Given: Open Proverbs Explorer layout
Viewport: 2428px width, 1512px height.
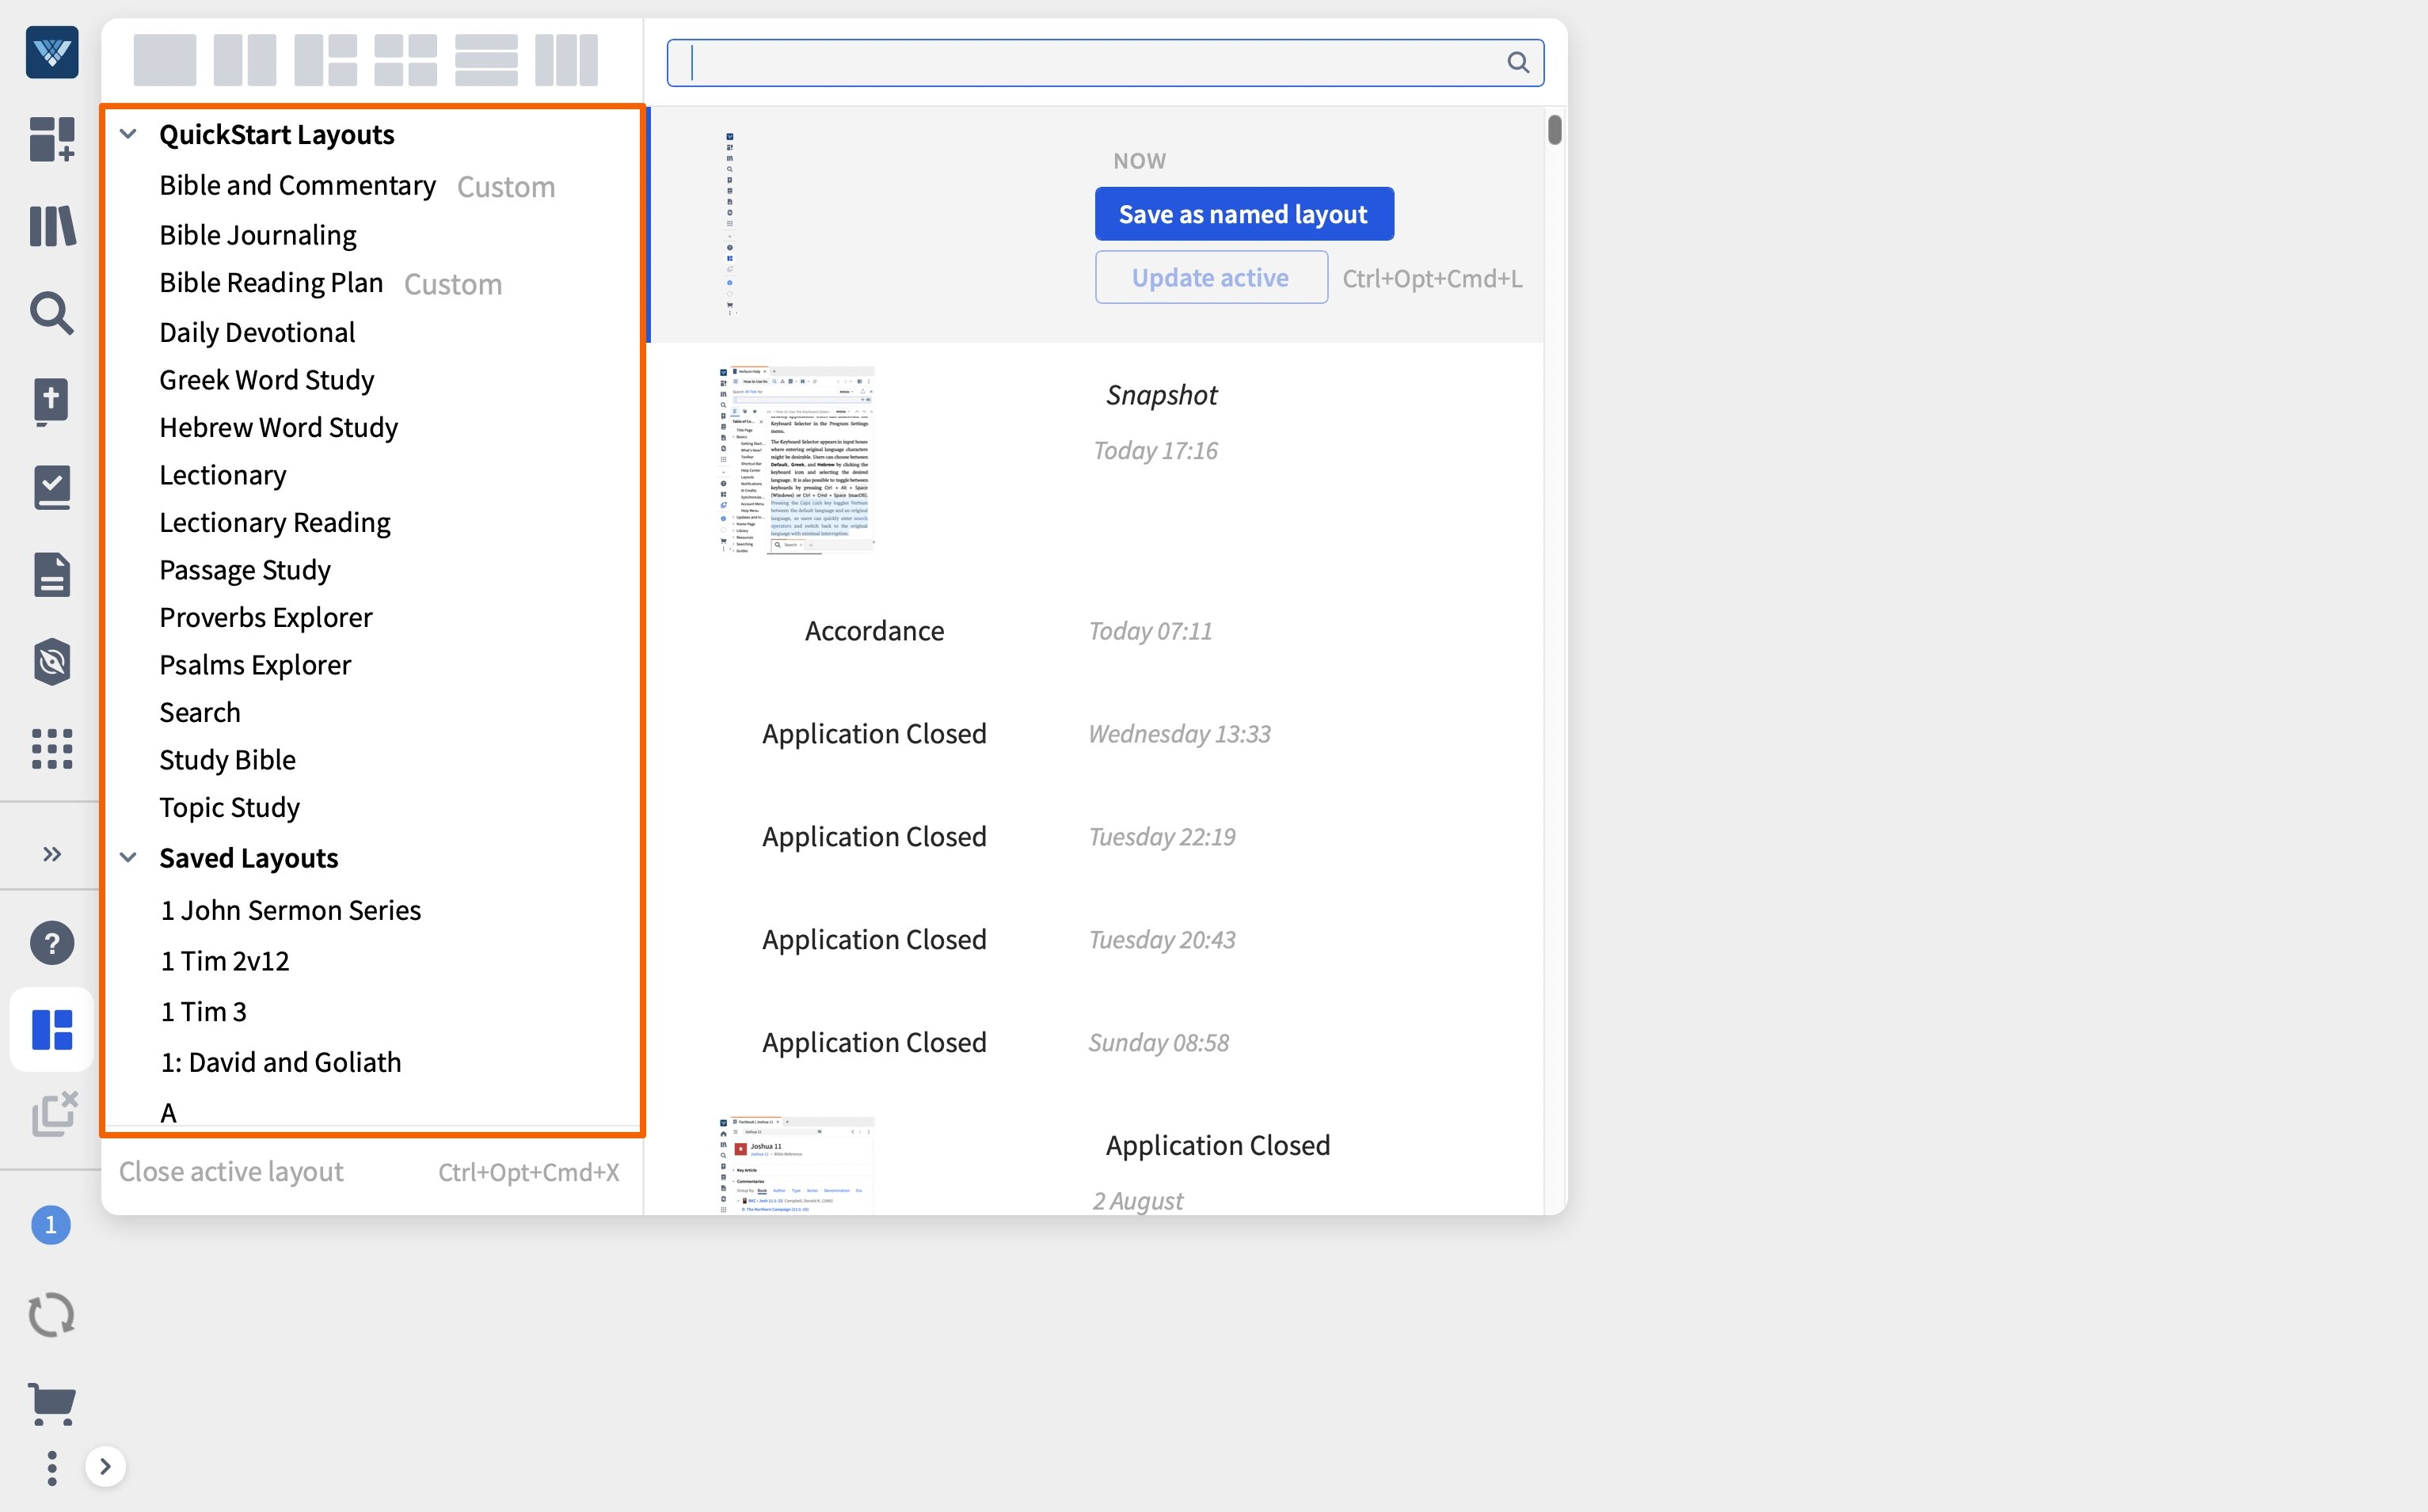Looking at the screenshot, I should click(x=266, y=617).
